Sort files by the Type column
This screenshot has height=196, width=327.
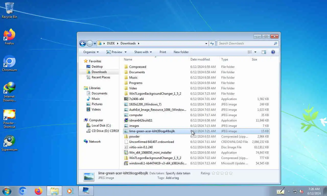(x=235, y=59)
